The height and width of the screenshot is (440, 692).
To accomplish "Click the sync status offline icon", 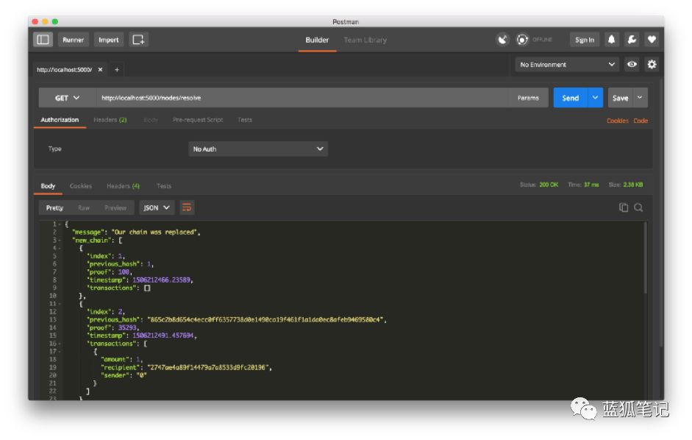I will (x=523, y=40).
